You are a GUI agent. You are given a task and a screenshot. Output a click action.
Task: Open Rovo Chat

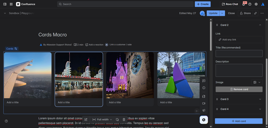click(230, 4)
